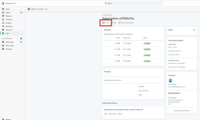Add a sales channel with plus icon
The image size is (200, 120).
coord(21,38)
